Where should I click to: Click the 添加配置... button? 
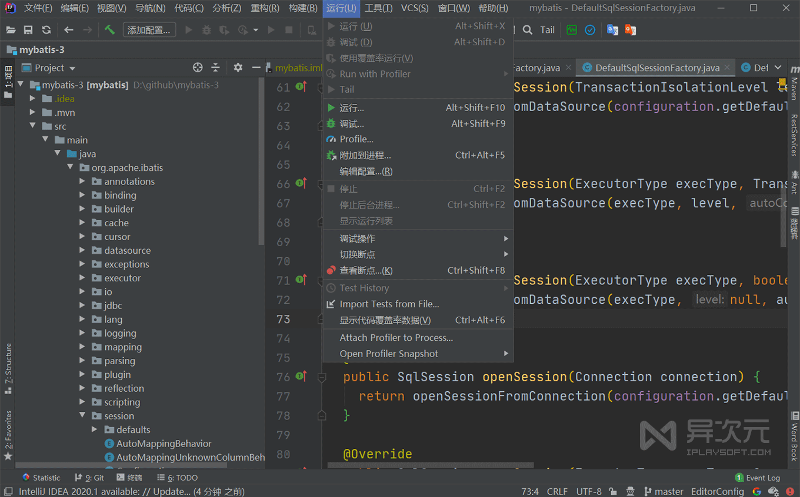pos(149,29)
